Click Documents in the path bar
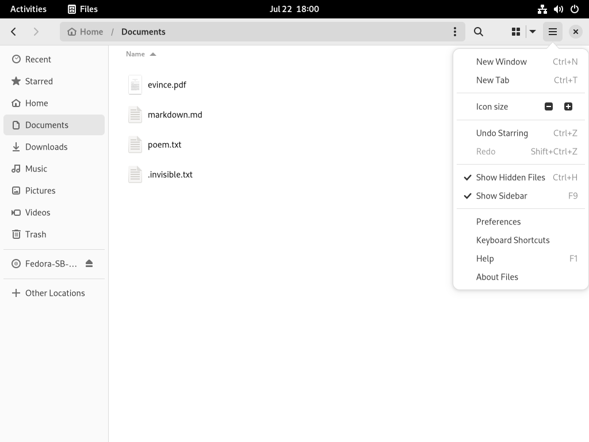The height and width of the screenshot is (442, 589). point(143,32)
